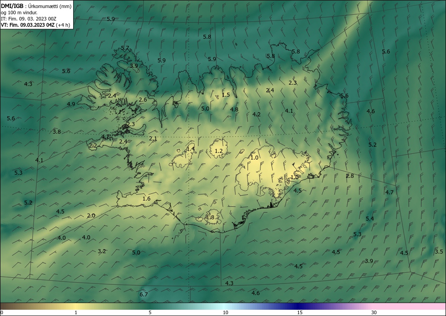The width and height of the screenshot is (446, 316).
Task: Click the 3.2 value label
Action: [x=102, y=251]
